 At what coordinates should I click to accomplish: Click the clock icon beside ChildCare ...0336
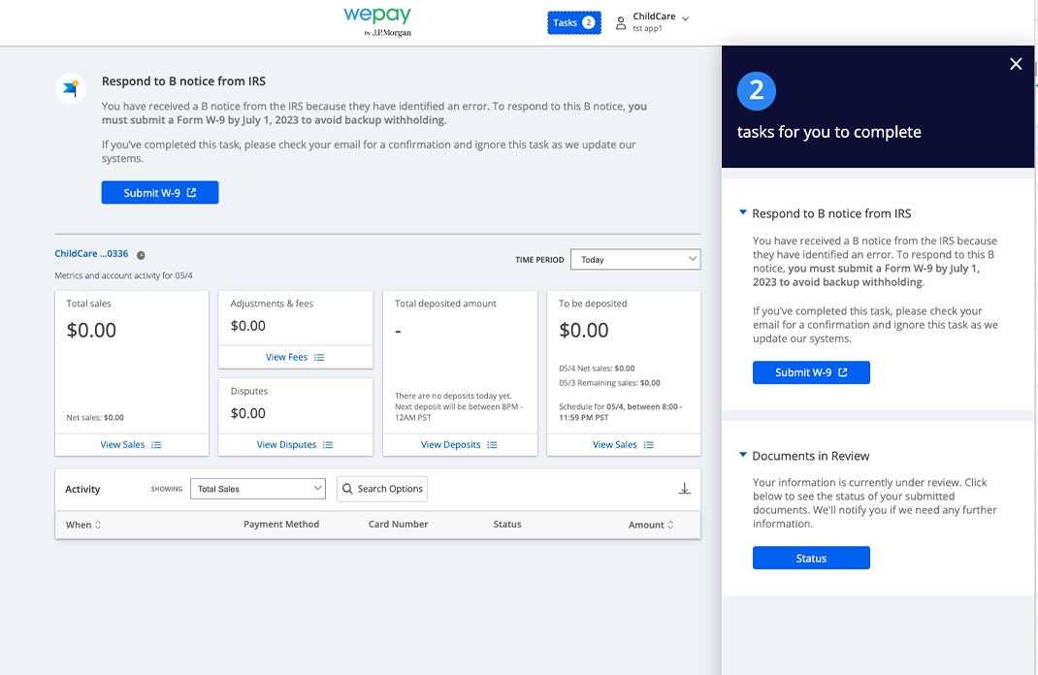[141, 255]
